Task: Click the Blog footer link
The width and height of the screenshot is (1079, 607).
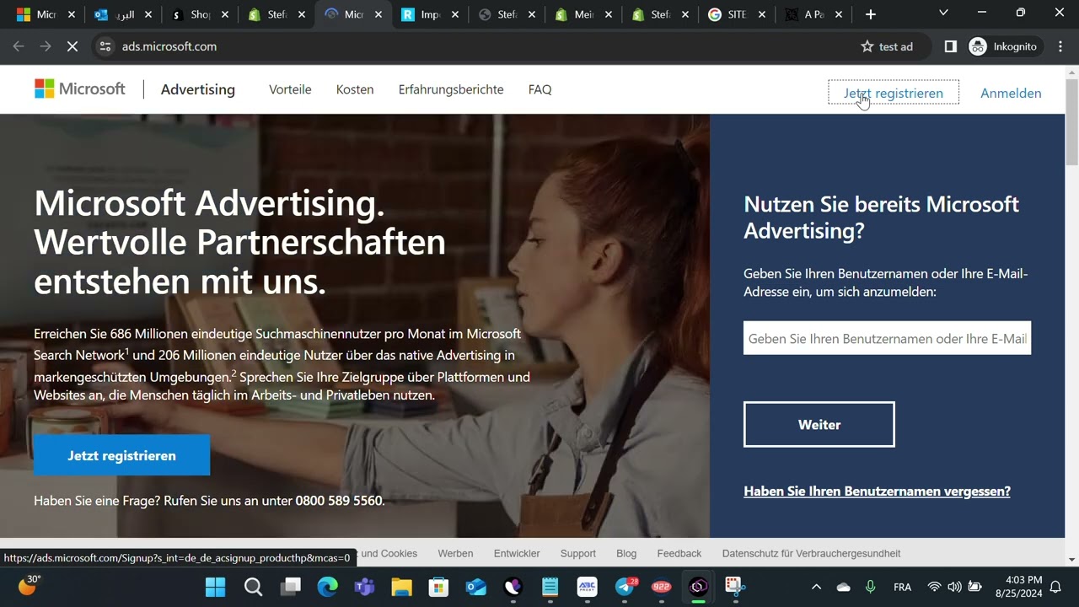Action: click(626, 554)
